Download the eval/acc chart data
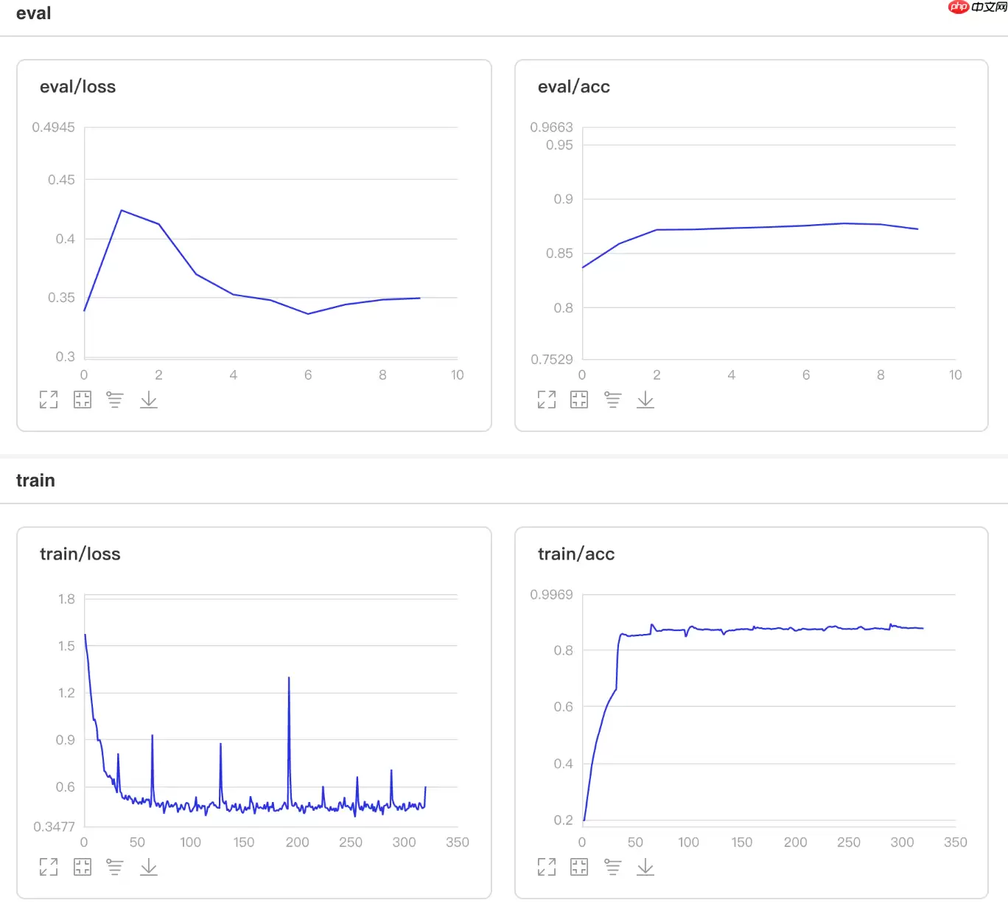Image resolution: width=1008 pixels, height=917 pixels. 645,400
